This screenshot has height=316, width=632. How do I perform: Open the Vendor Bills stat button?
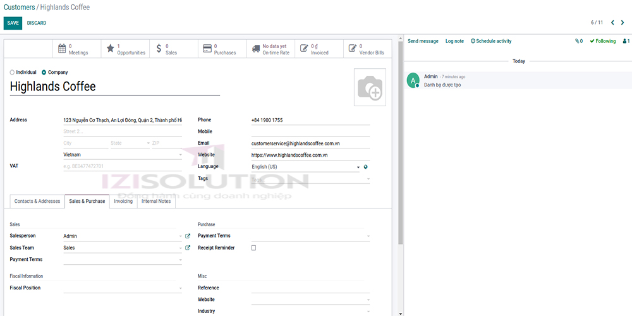coord(367,49)
